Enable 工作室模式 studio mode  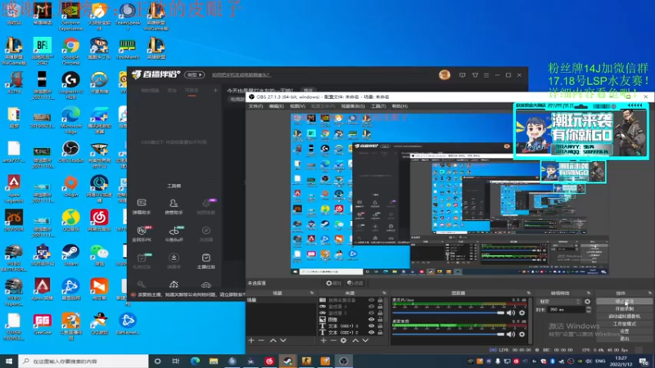tap(624, 324)
